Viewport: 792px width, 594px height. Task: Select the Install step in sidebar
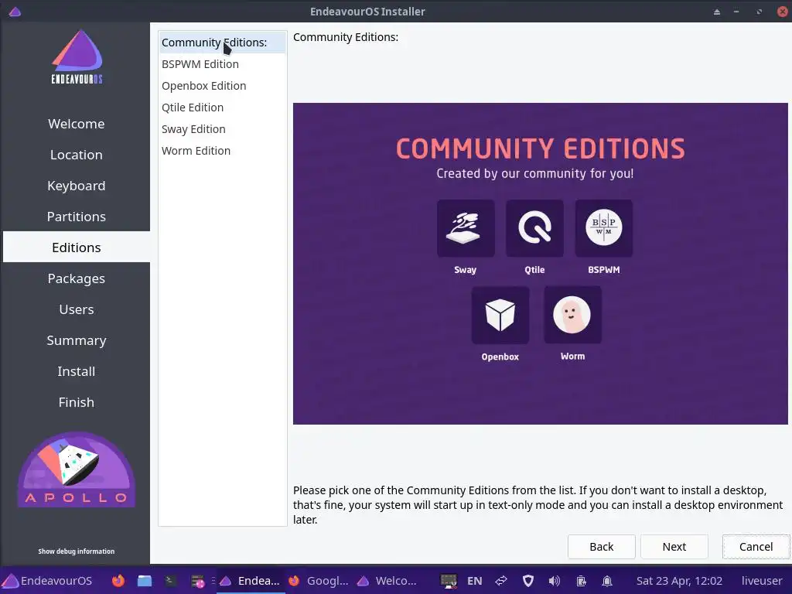[77, 370]
